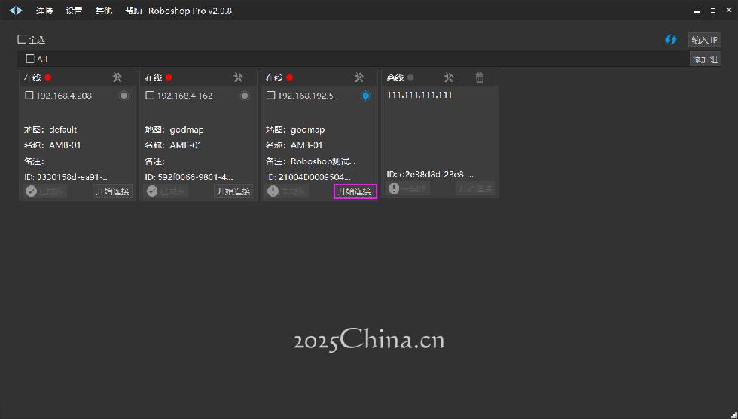The height and width of the screenshot is (419, 738).
Task: Refresh the robot list with blue refresh icon
Action: coord(671,40)
